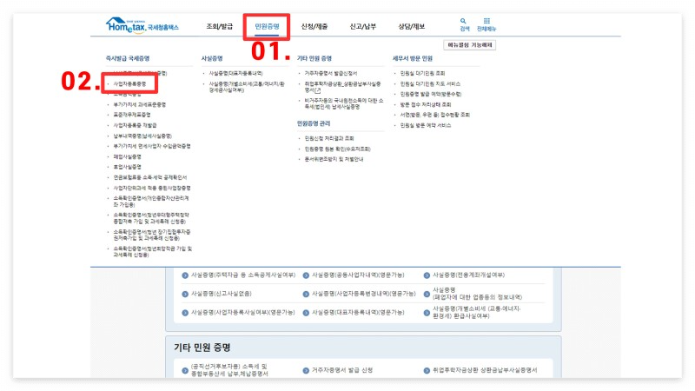Select 납부내역증명(납세사실증명)
Image resolution: width=695 pixels, height=391 pixels.
coord(142,136)
